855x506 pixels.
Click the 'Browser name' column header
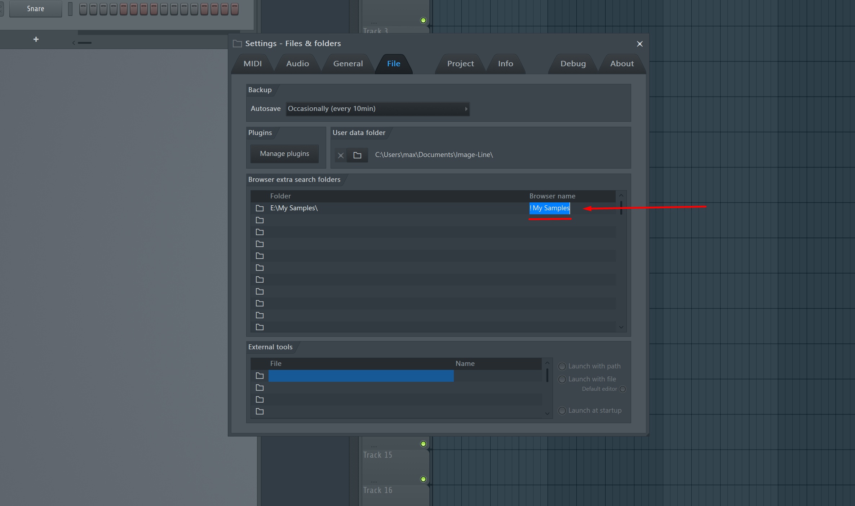(552, 196)
